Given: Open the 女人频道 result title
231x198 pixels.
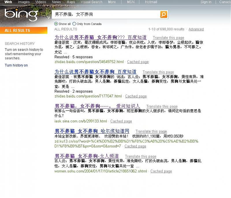Looking at the screenshot, I should pyautogui.click(x=87, y=156).
